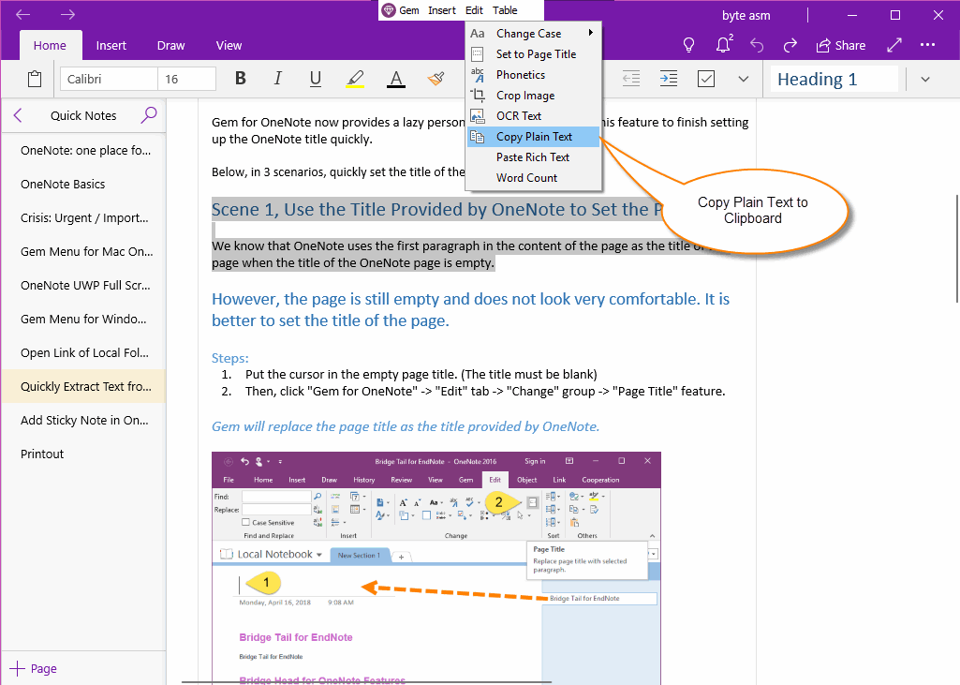Run OCR Text from the menu
Viewport: 960px width, 685px height.
(533, 116)
